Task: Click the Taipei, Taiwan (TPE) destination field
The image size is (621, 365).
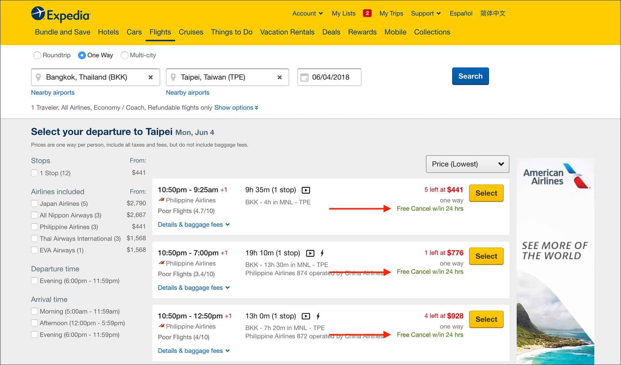Action: tap(227, 77)
